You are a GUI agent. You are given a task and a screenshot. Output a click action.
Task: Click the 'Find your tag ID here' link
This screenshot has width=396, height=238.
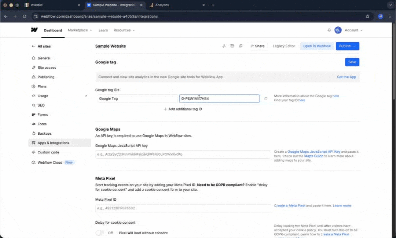point(301,100)
